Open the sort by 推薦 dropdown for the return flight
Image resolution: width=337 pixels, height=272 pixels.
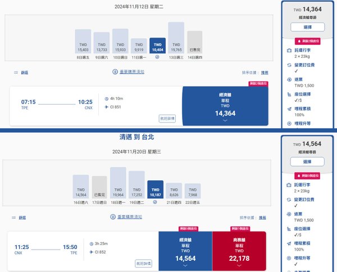262,217
